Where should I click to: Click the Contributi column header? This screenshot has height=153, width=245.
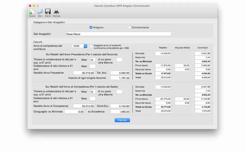click(202, 48)
